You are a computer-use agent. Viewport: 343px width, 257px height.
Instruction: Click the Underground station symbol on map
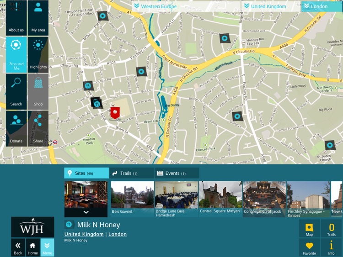pos(55,142)
